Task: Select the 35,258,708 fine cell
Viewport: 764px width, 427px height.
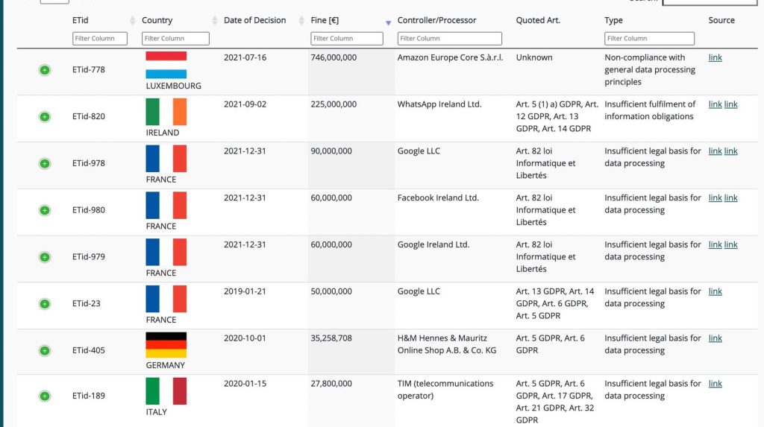Action: (331, 338)
